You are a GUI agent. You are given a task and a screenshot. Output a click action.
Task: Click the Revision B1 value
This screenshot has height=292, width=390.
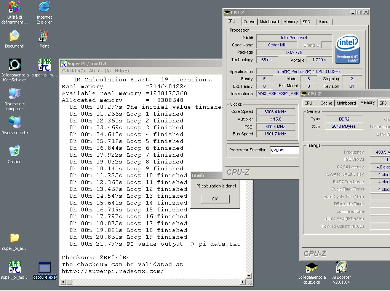pyautogui.click(x=352, y=86)
